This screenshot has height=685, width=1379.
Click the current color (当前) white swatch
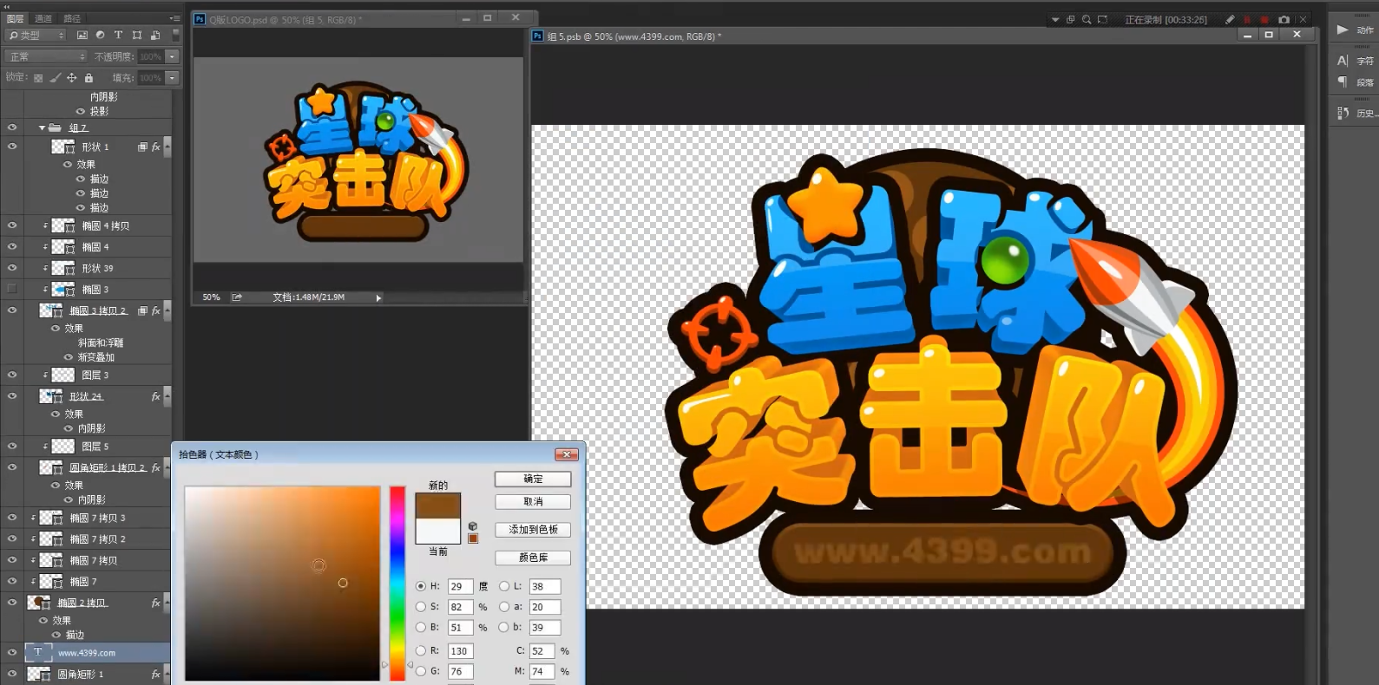pos(438,531)
